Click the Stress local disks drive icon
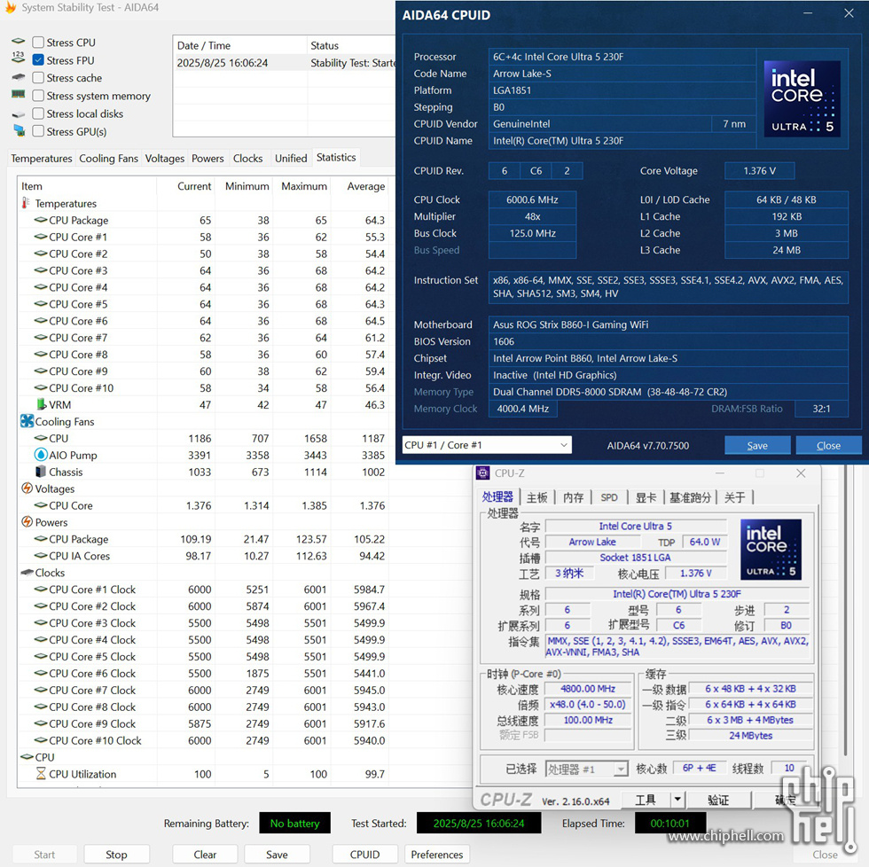Image resolution: width=869 pixels, height=867 pixels. click(x=19, y=114)
